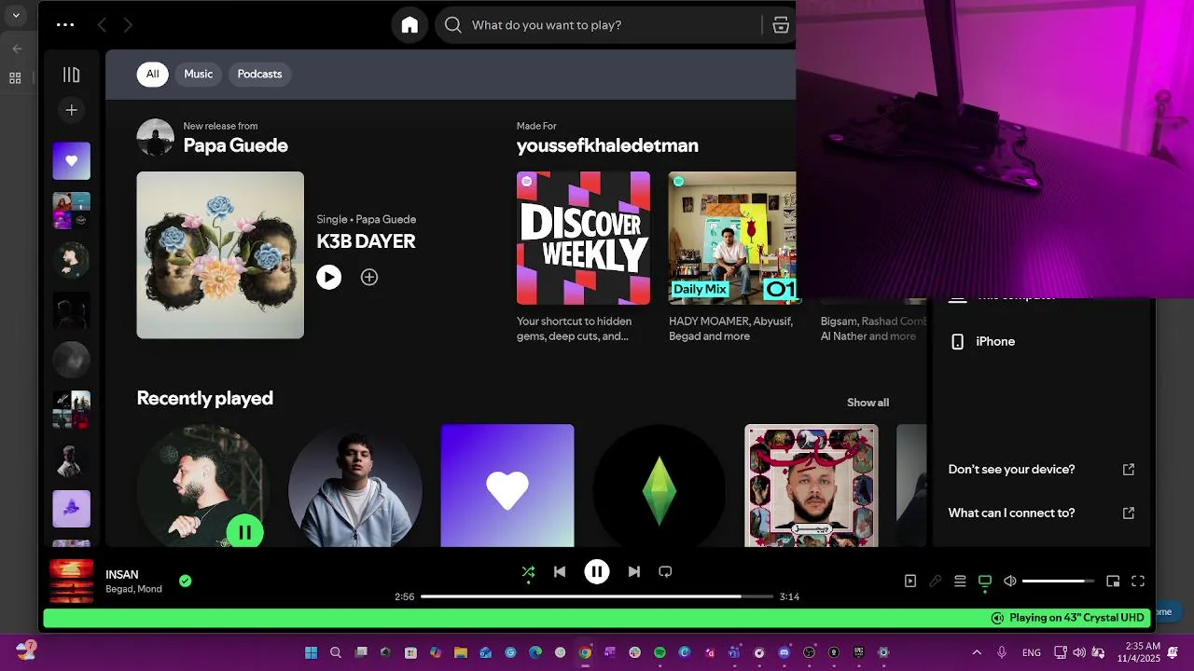Open the miniplayer

point(1113,581)
